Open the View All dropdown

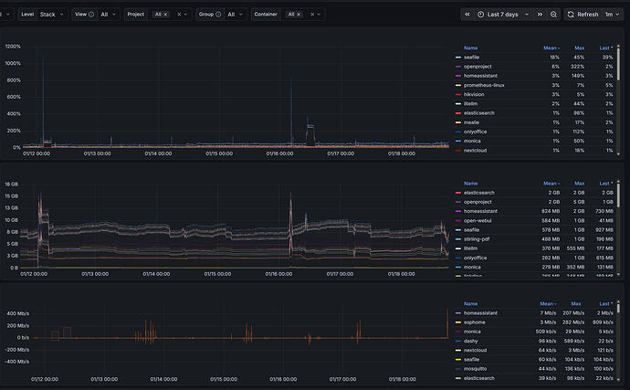110,15
